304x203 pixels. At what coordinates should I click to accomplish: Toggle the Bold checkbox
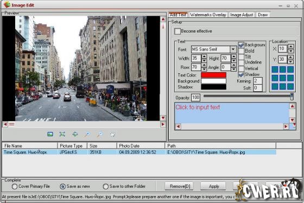pos(241,51)
